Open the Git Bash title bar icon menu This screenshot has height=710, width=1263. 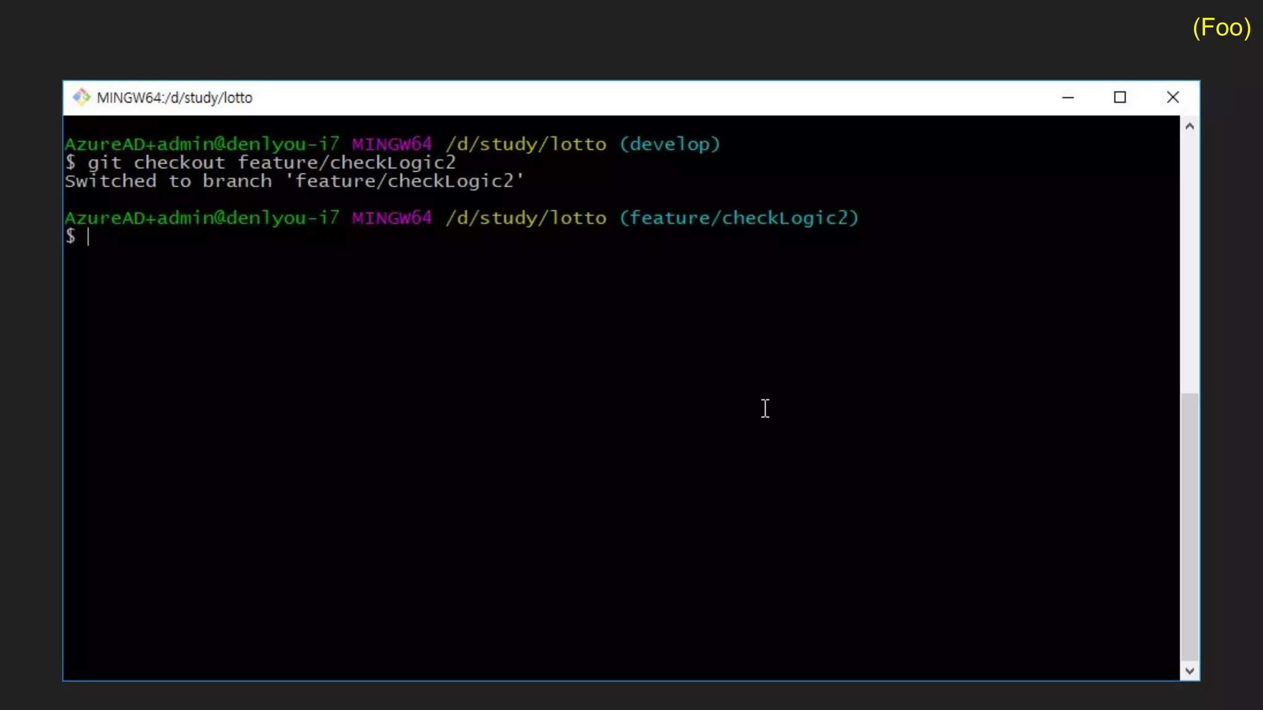pos(81,97)
